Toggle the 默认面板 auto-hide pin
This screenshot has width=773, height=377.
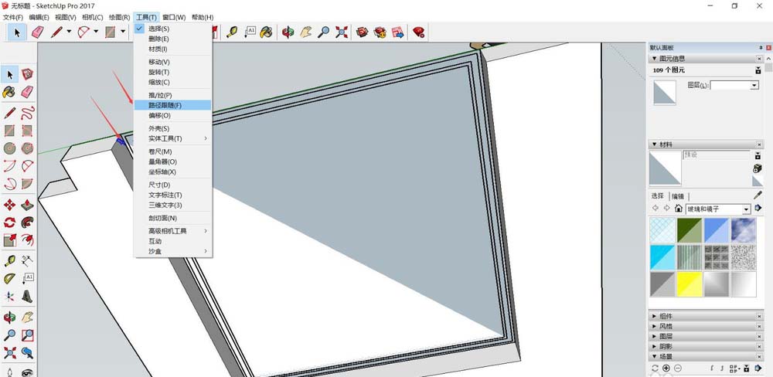click(x=761, y=48)
